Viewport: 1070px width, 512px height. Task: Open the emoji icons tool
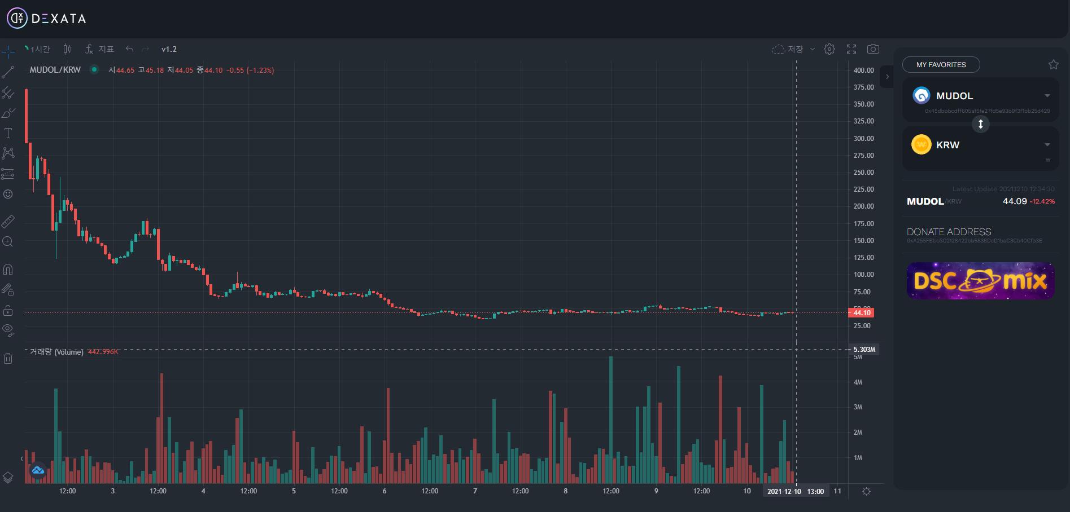8,194
